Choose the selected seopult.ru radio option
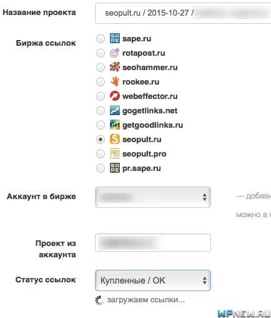 tap(101, 140)
